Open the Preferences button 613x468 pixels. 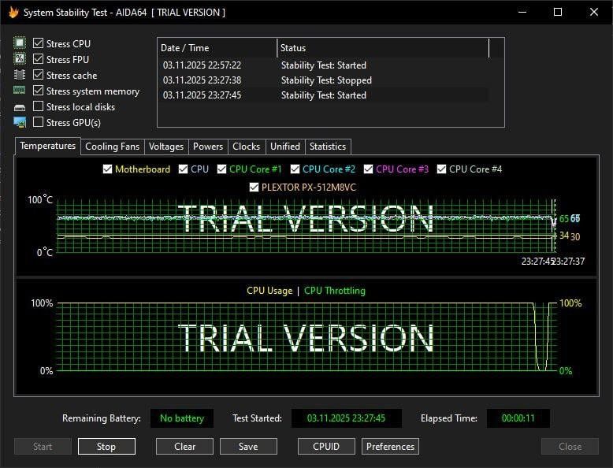(x=390, y=447)
